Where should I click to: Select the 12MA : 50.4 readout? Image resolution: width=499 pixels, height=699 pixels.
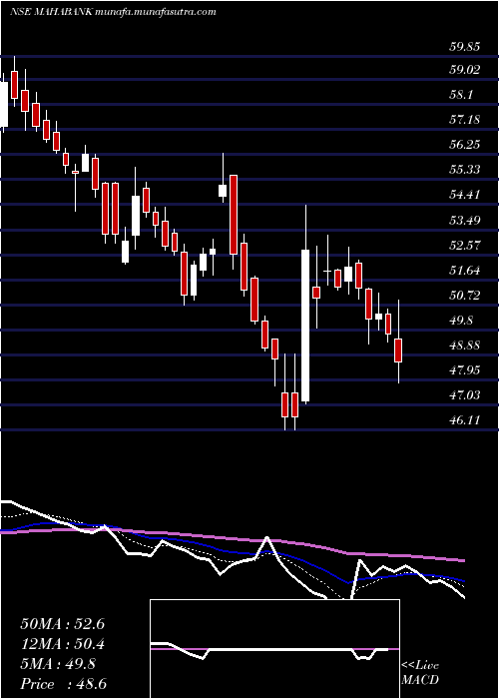pyautogui.click(x=62, y=645)
